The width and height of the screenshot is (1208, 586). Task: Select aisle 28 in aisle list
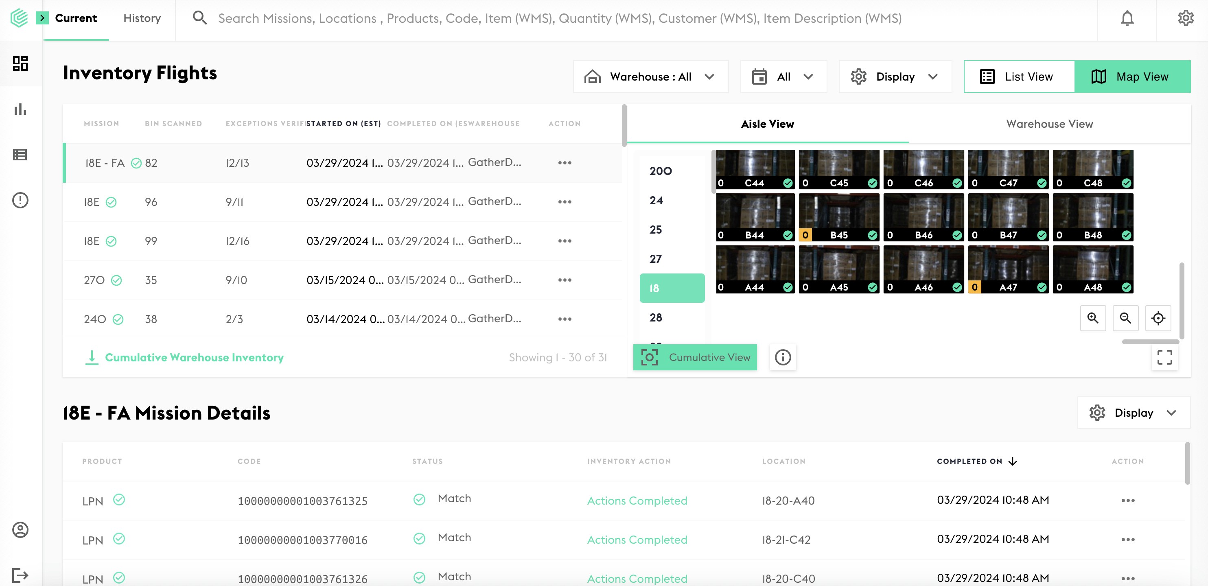coord(672,317)
